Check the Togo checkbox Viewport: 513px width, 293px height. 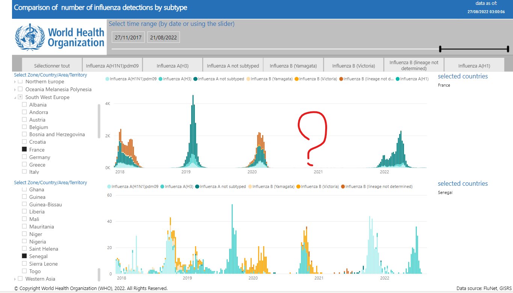24,271
